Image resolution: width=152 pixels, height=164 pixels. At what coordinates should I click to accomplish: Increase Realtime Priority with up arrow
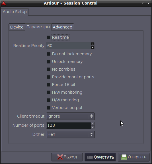pyautogui.click(x=93, y=44)
